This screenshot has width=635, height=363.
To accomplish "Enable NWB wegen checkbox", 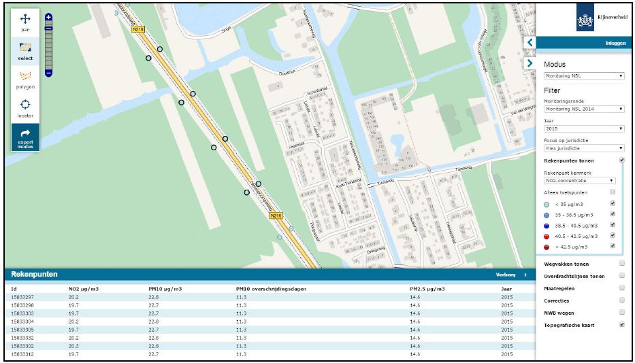I will [x=621, y=312].
